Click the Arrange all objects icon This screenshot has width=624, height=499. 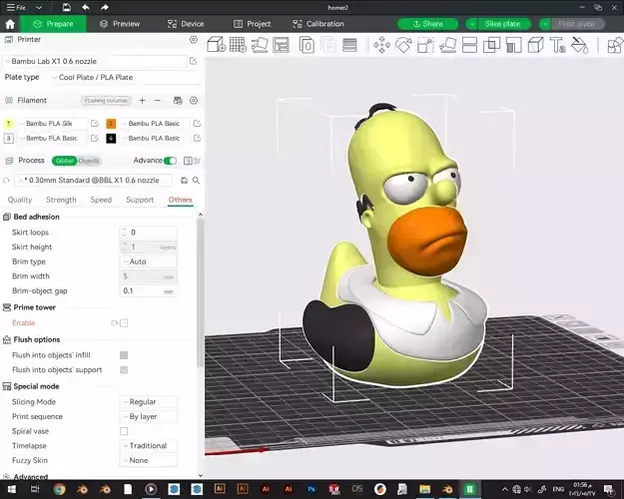point(281,45)
